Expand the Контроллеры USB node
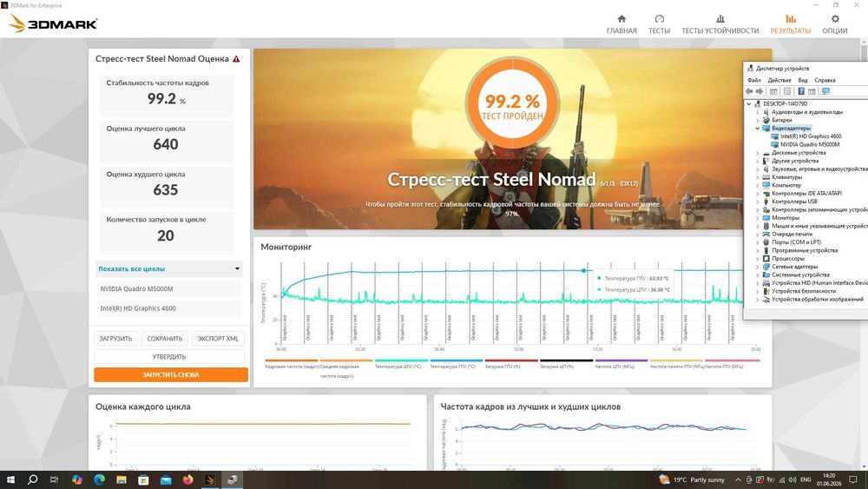This screenshot has height=489, width=868. [x=757, y=202]
